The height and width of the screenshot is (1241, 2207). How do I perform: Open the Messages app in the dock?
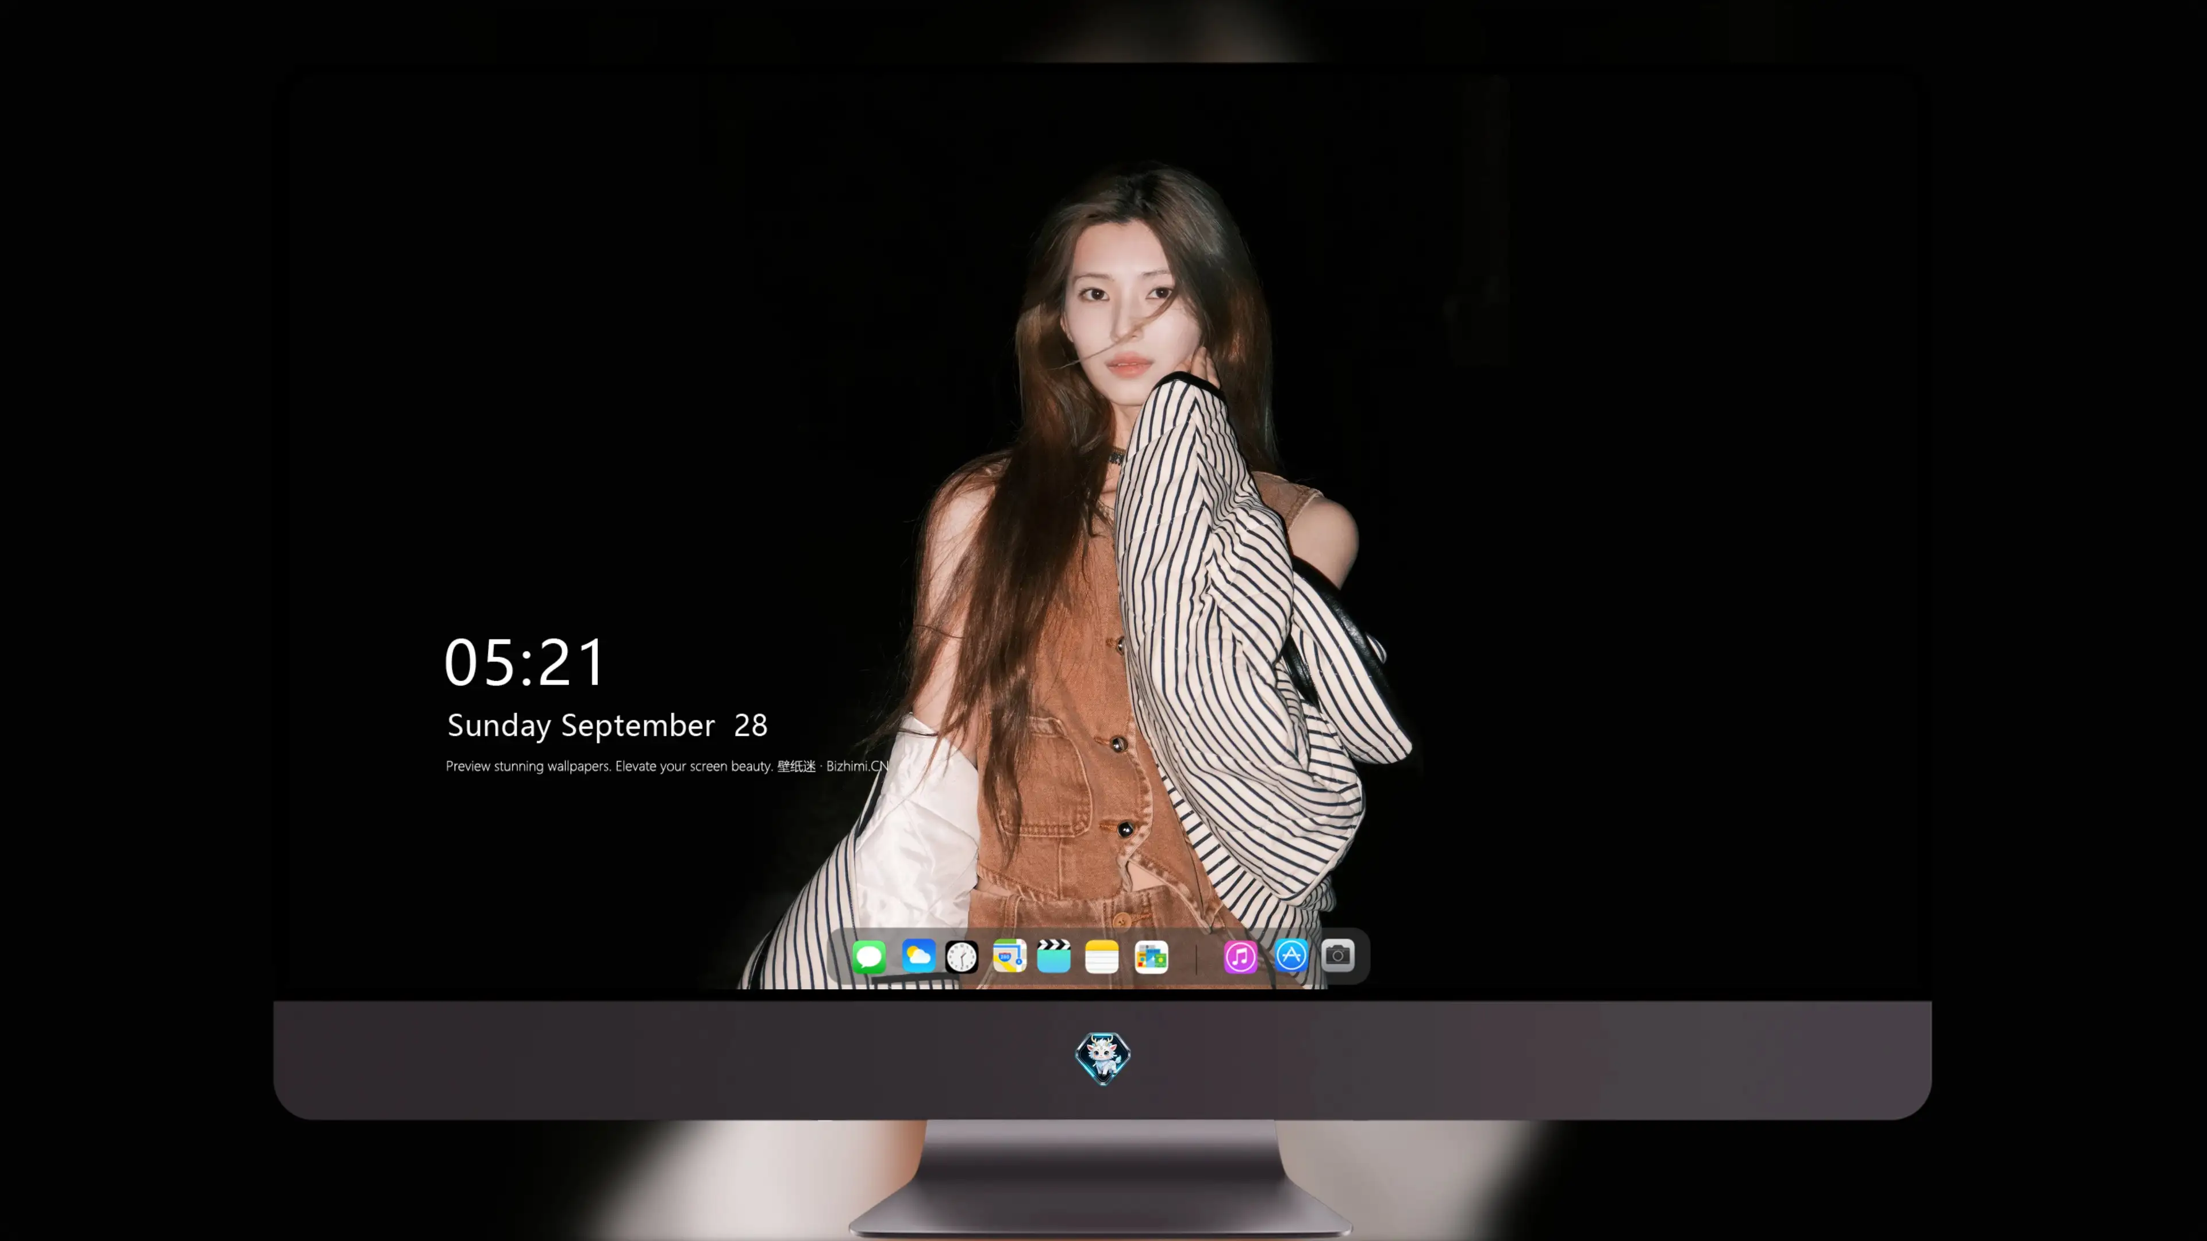pyautogui.click(x=869, y=957)
